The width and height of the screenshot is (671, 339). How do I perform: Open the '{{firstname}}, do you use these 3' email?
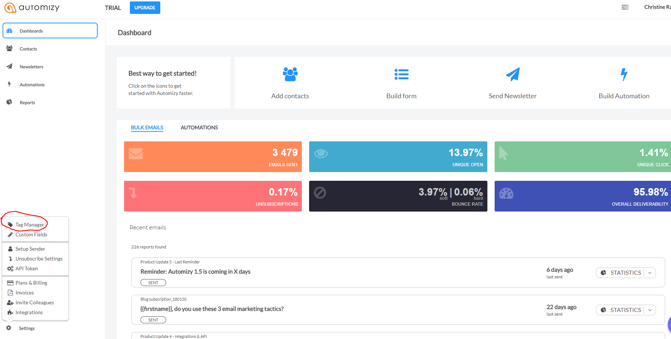212,309
